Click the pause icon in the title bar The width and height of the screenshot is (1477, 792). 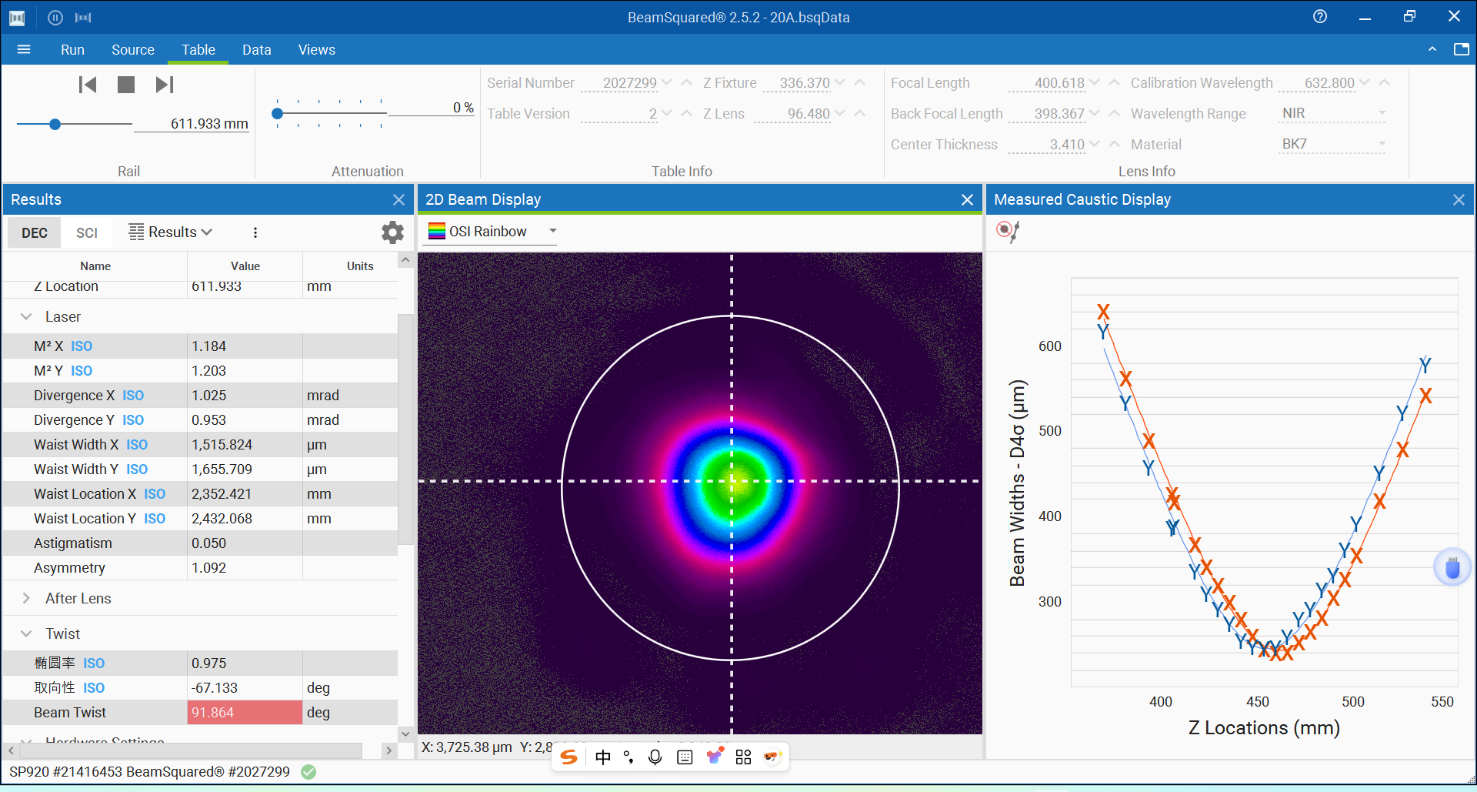(55, 17)
